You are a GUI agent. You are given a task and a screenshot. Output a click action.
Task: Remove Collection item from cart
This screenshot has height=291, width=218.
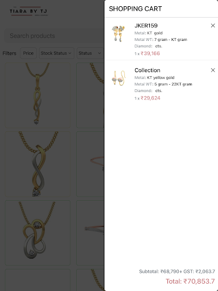213,70
